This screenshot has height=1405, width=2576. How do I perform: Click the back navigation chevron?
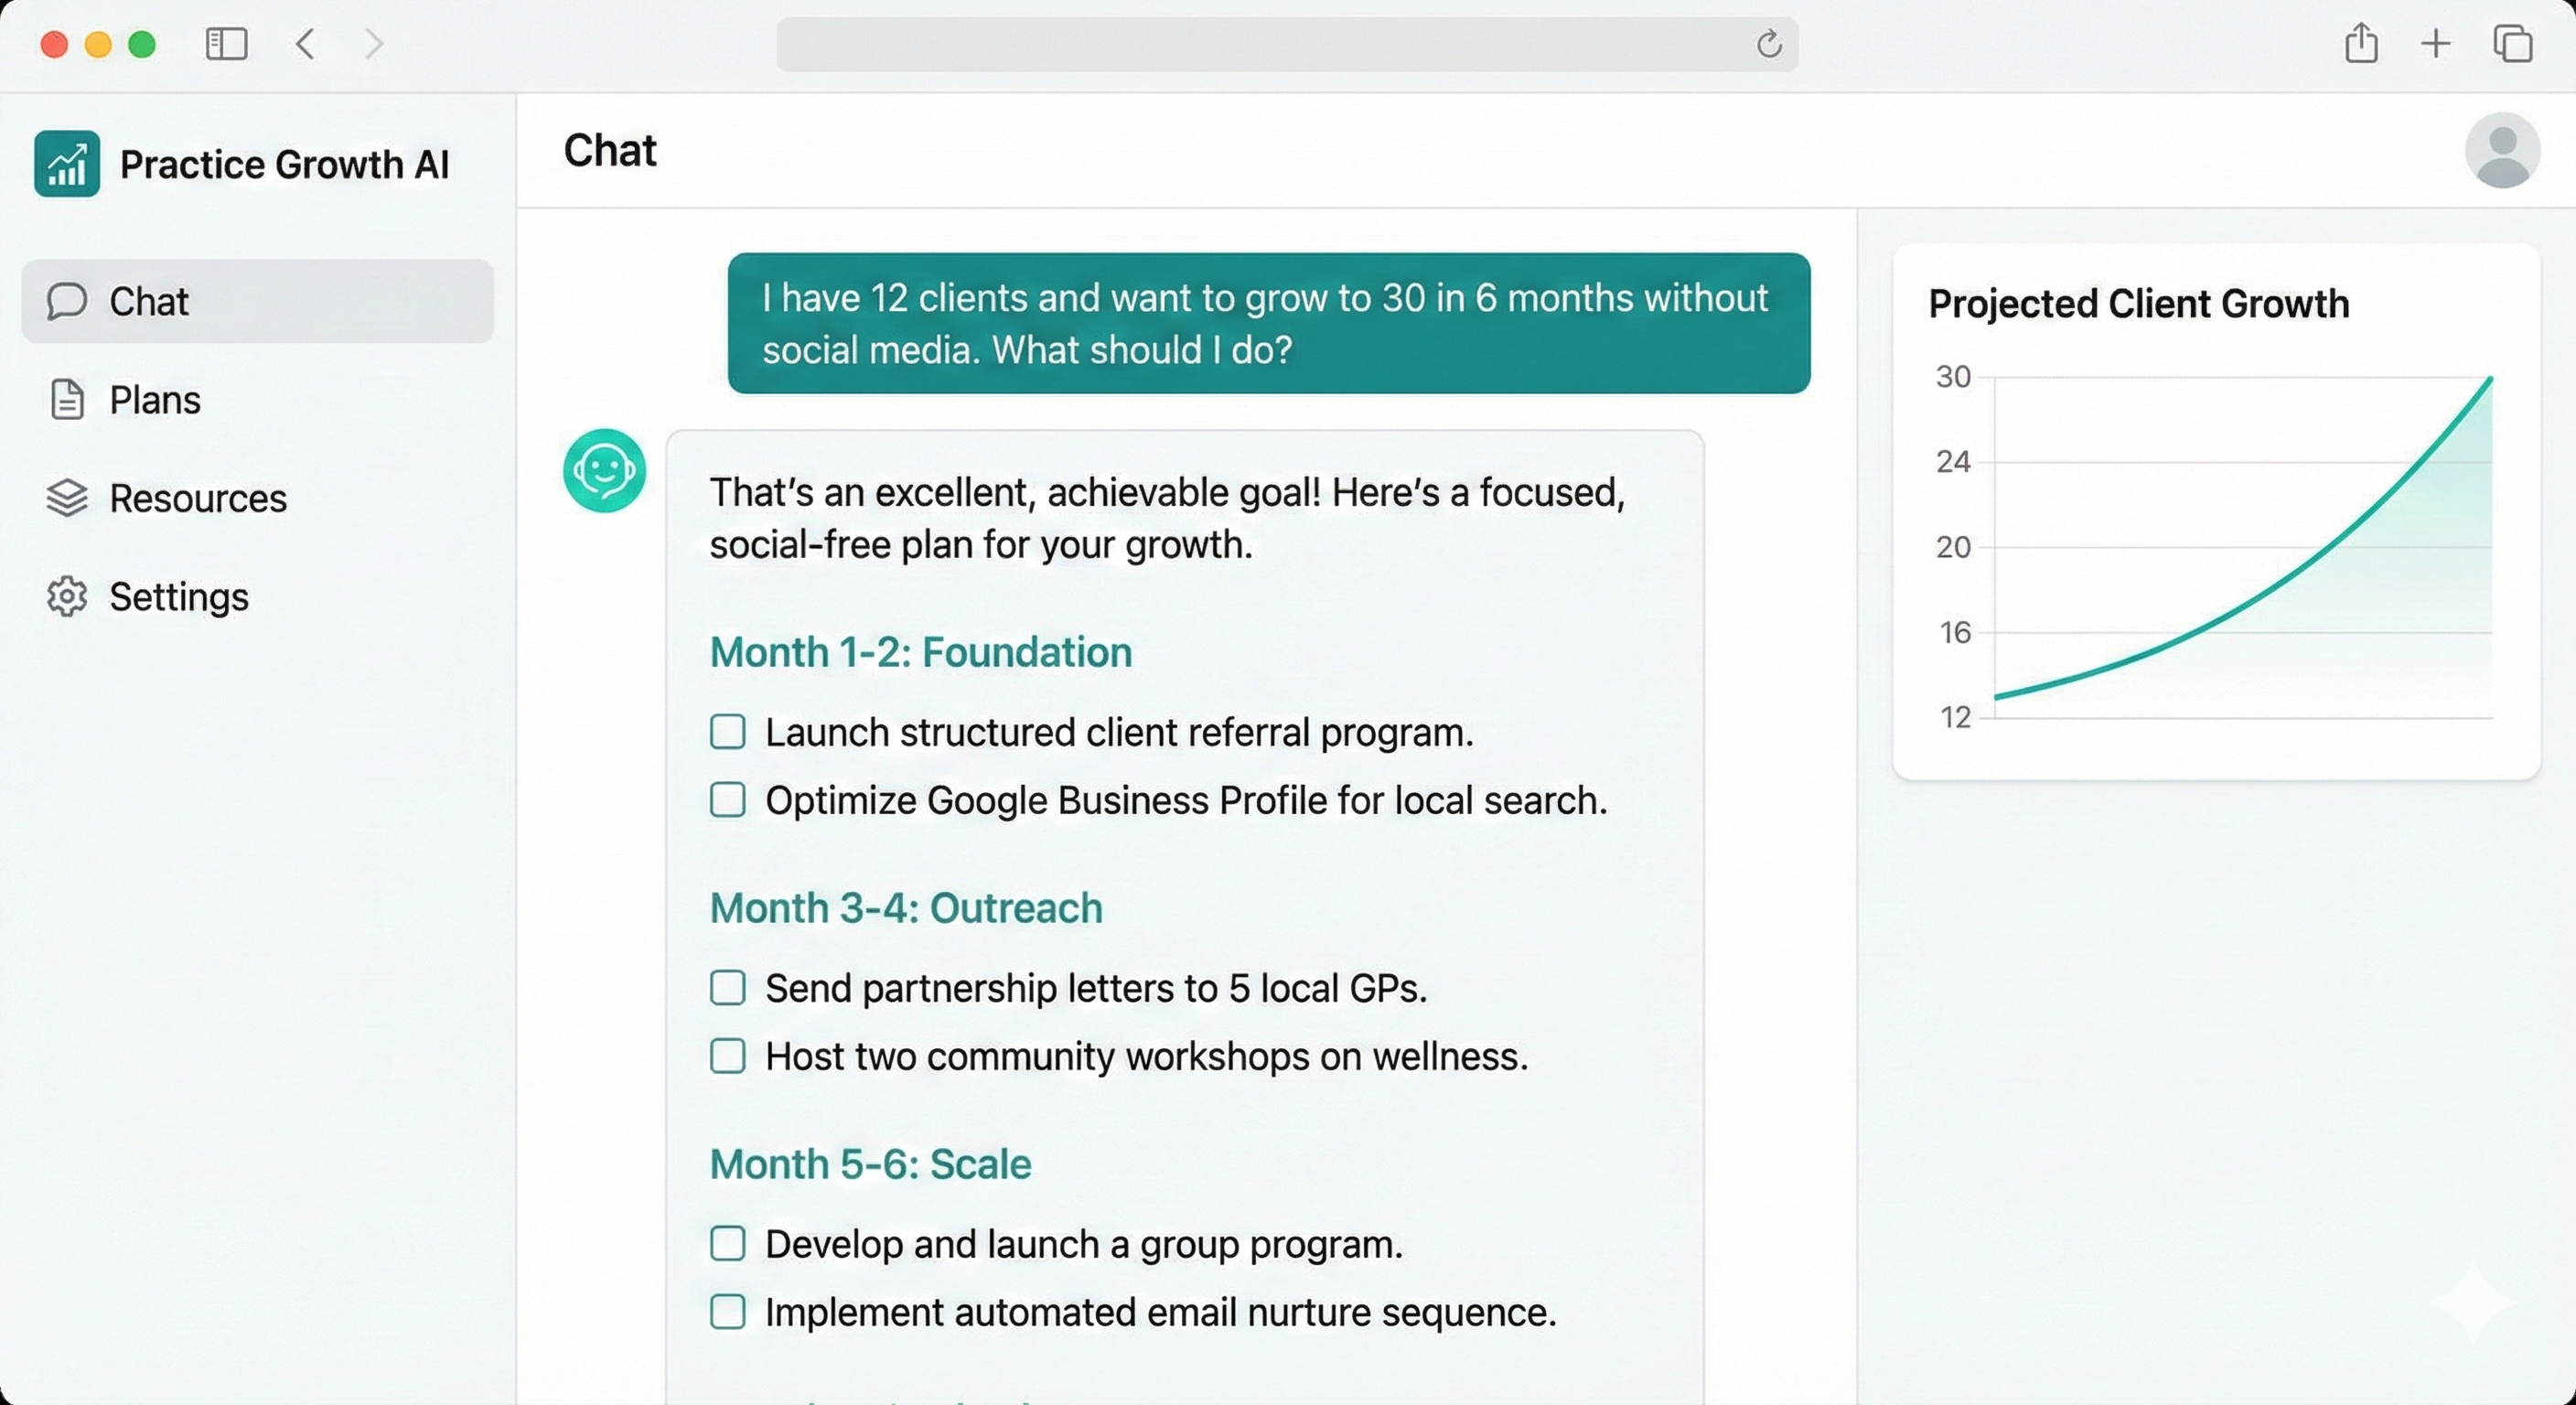pyautogui.click(x=305, y=44)
